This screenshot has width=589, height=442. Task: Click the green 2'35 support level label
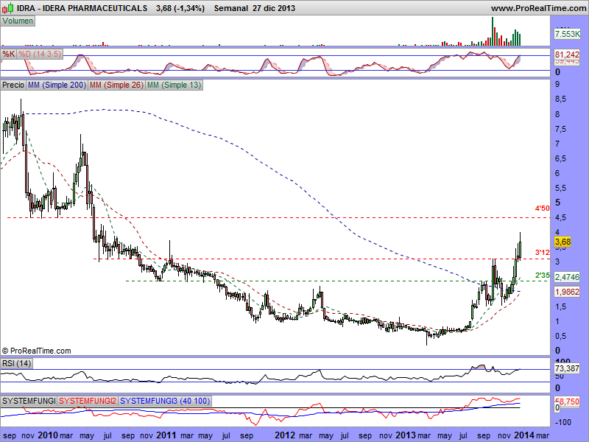click(543, 276)
